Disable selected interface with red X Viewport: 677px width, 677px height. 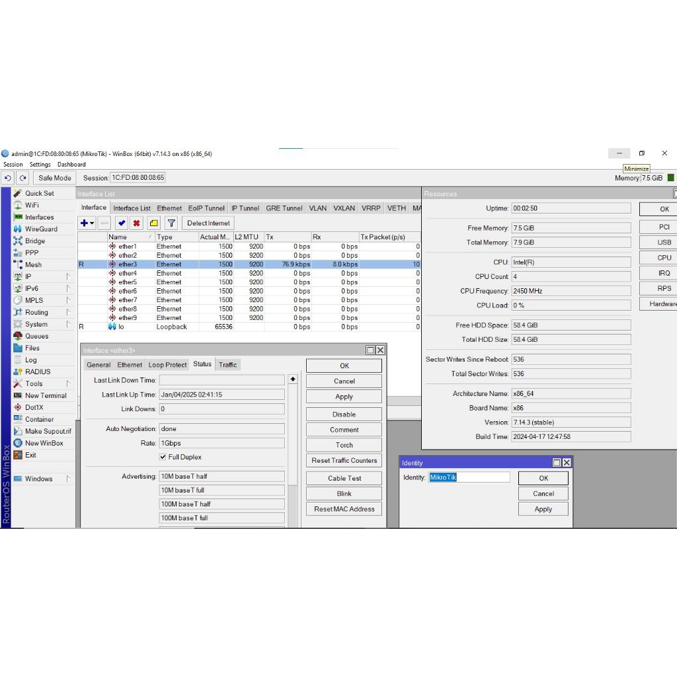click(136, 223)
